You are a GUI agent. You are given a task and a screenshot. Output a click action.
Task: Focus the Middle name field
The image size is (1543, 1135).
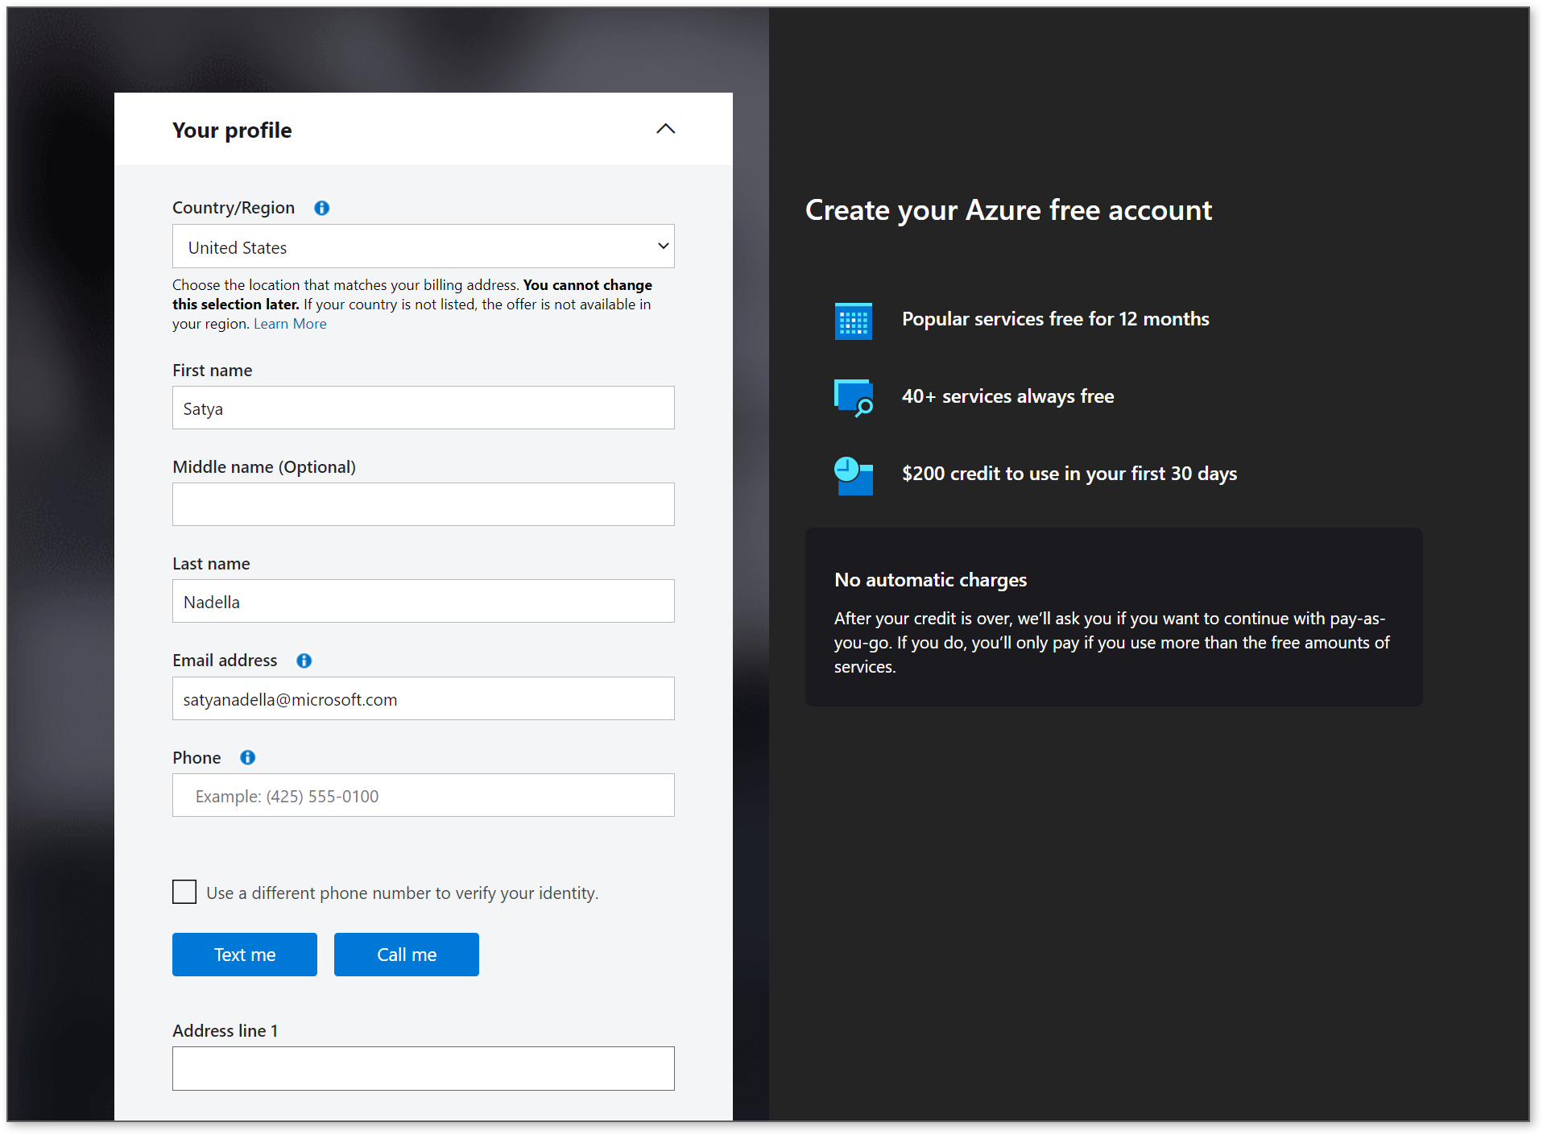(x=424, y=504)
